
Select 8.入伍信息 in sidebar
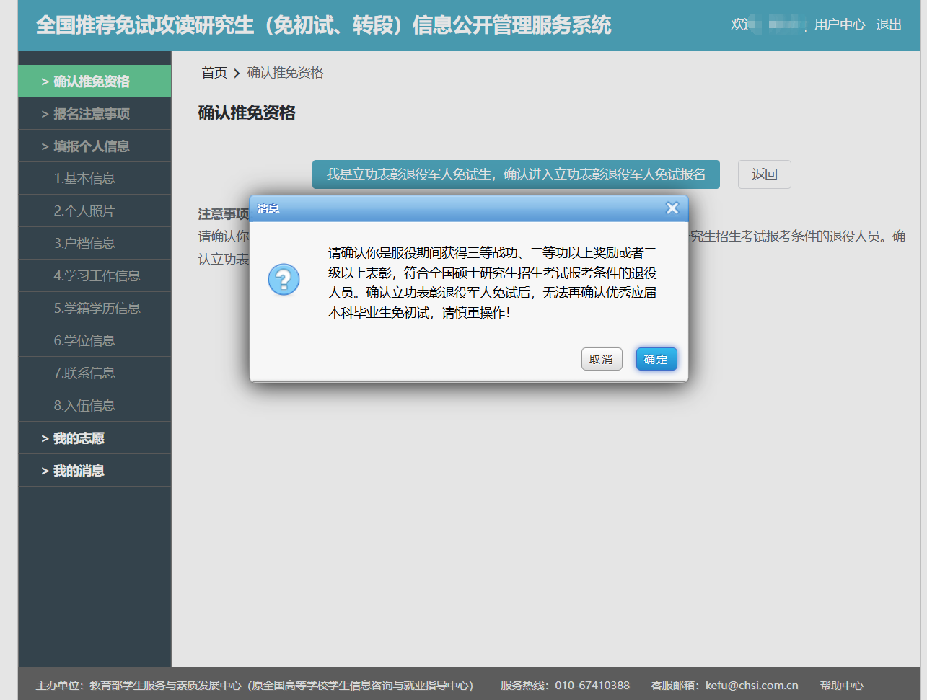point(84,406)
